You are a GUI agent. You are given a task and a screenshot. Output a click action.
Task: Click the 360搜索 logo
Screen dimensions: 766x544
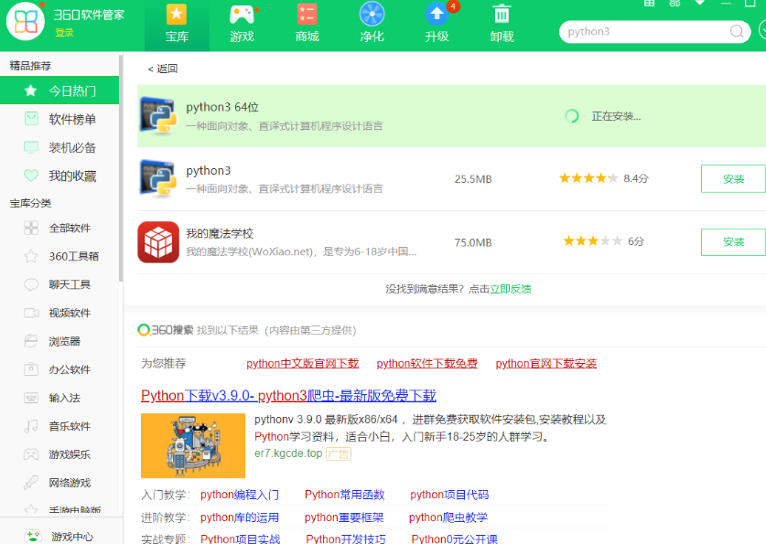click(x=166, y=330)
